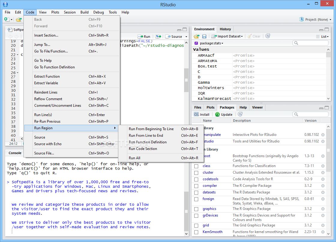Click the Clear broom button in Environment

254,36
